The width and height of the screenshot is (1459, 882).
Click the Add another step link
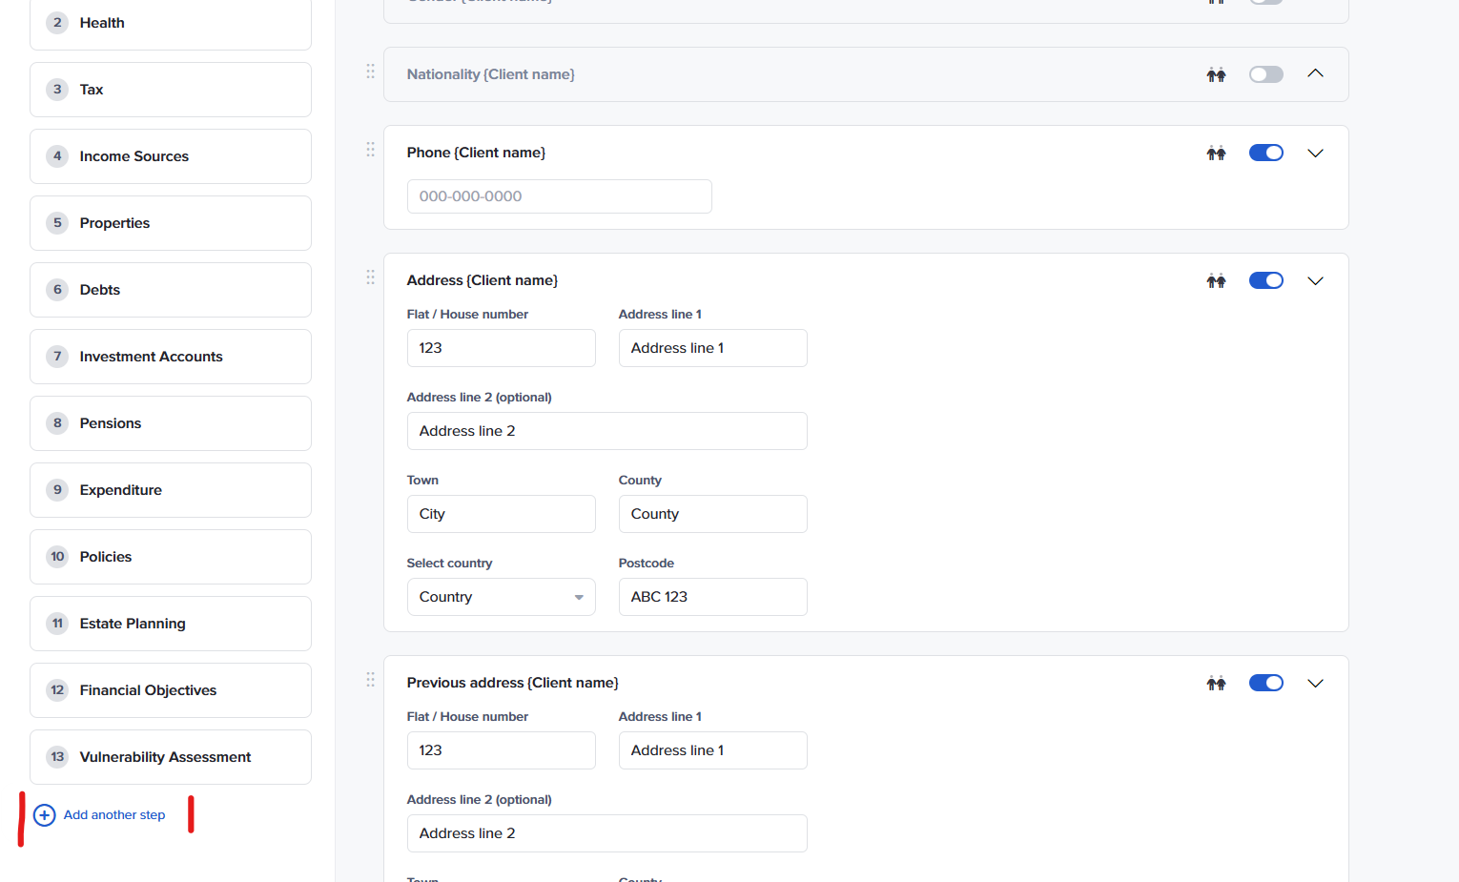[x=114, y=815]
